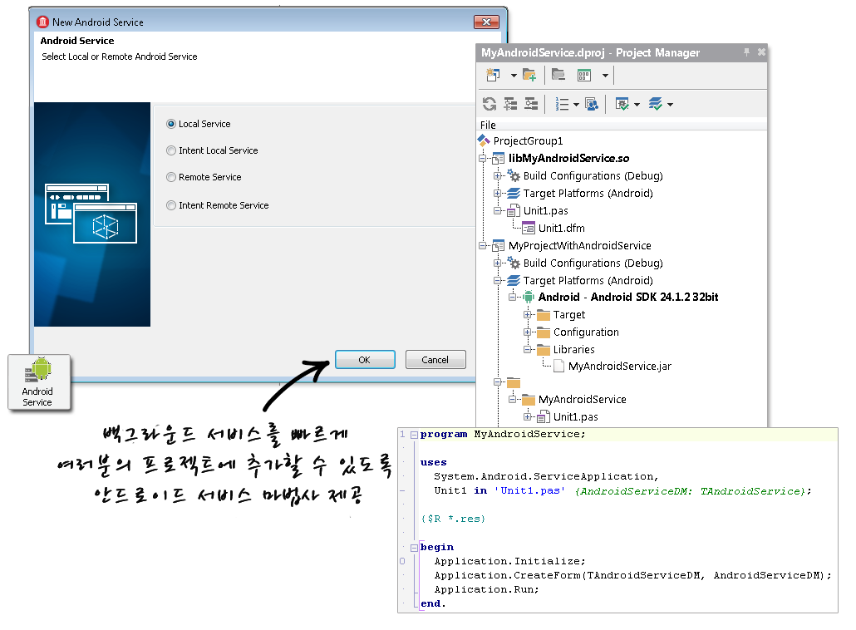Click the New project icon in Project Manager
Image resolution: width=856 pixels, height=630 pixels.
click(x=494, y=75)
